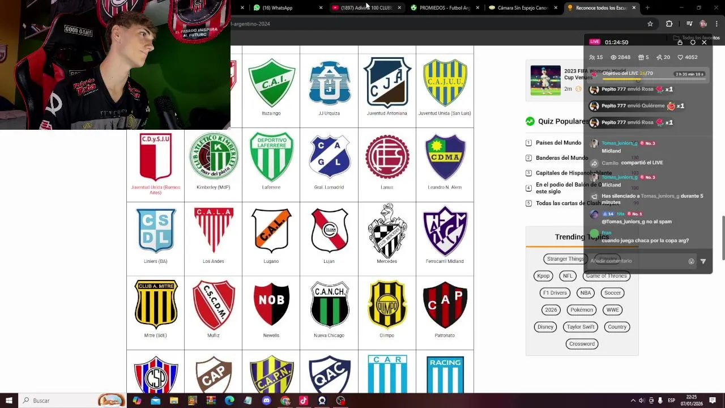
Task: Click the Lugano club crest
Action: click(271, 230)
